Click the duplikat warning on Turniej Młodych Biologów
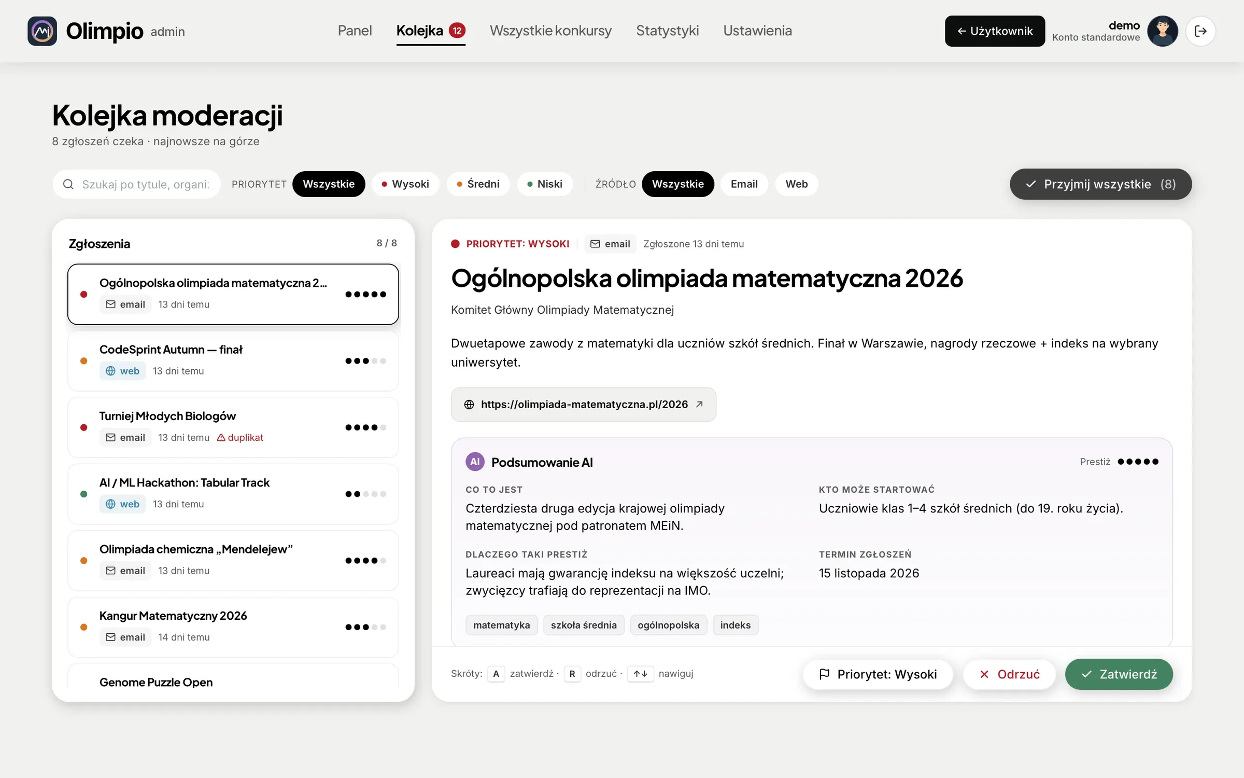 point(240,437)
